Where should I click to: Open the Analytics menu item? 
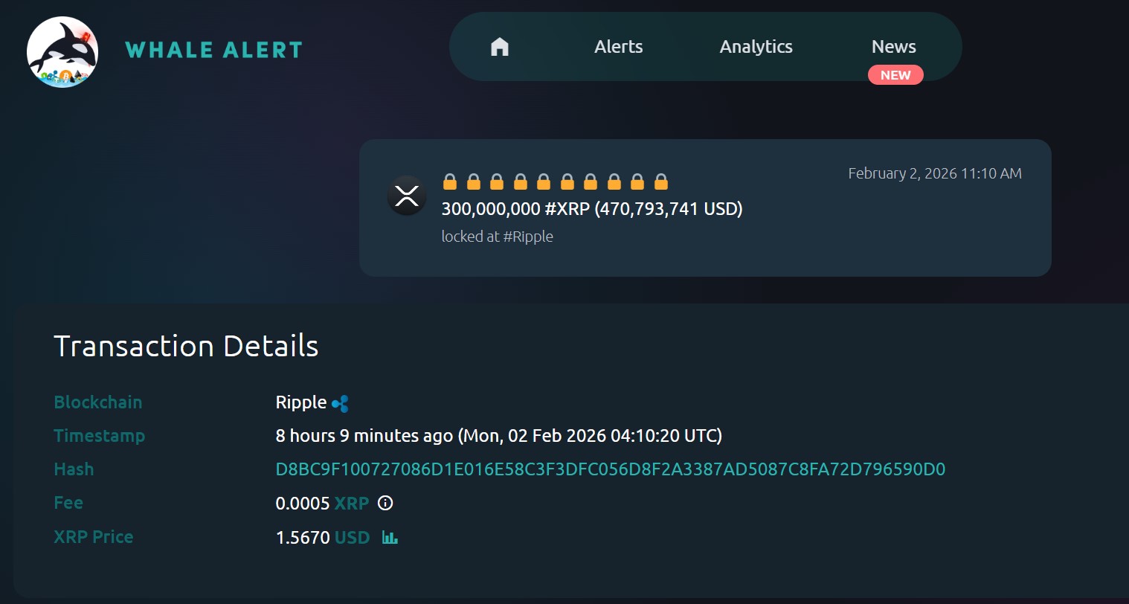[x=756, y=46]
